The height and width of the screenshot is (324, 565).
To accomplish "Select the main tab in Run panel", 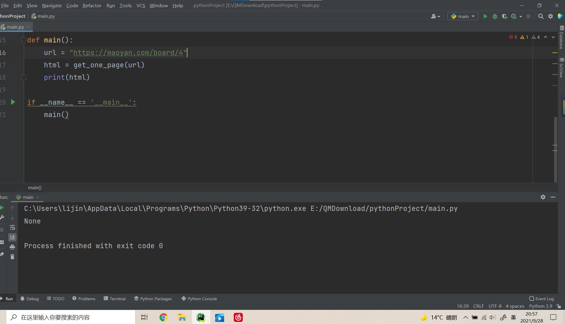I will point(27,197).
